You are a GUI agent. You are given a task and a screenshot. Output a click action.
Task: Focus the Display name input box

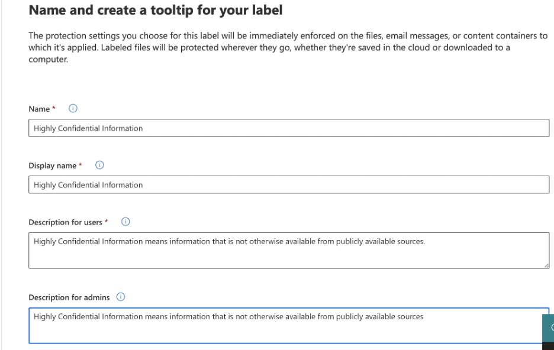289,185
